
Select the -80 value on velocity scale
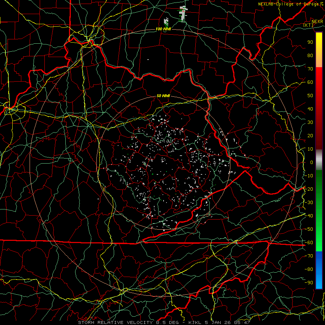[x=309, y=269]
